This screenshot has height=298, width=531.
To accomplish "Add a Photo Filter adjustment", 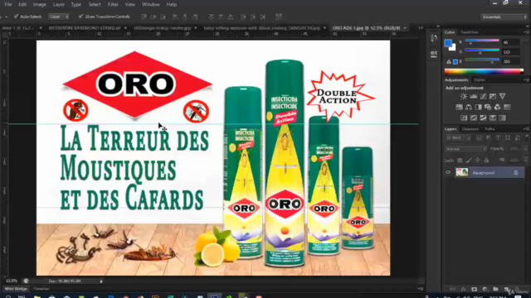I will [488, 107].
